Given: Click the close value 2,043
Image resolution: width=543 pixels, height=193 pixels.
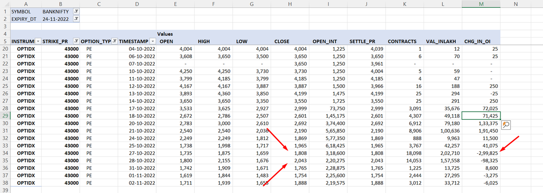Looking at the screenshot, I should tap(300, 160).
